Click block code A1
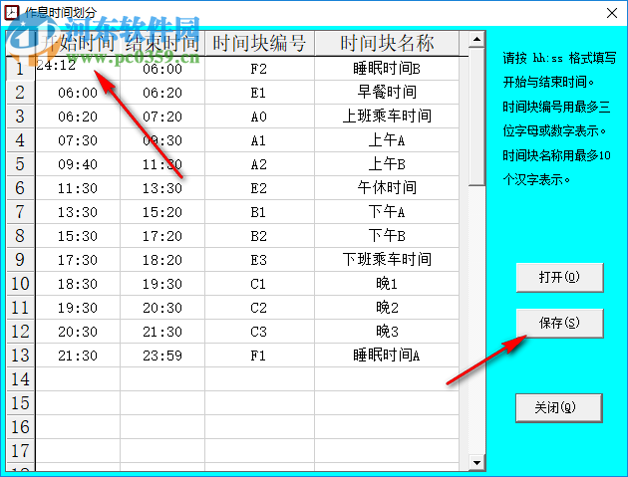The height and width of the screenshot is (477, 628). click(259, 140)
